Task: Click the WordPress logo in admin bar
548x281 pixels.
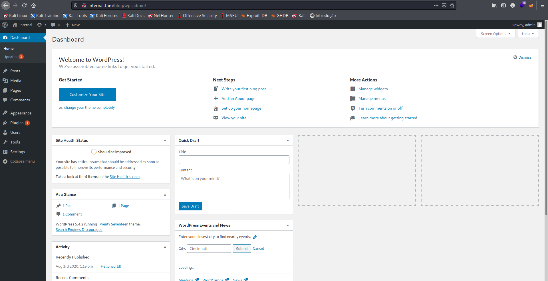Action: tap(5, 25)
